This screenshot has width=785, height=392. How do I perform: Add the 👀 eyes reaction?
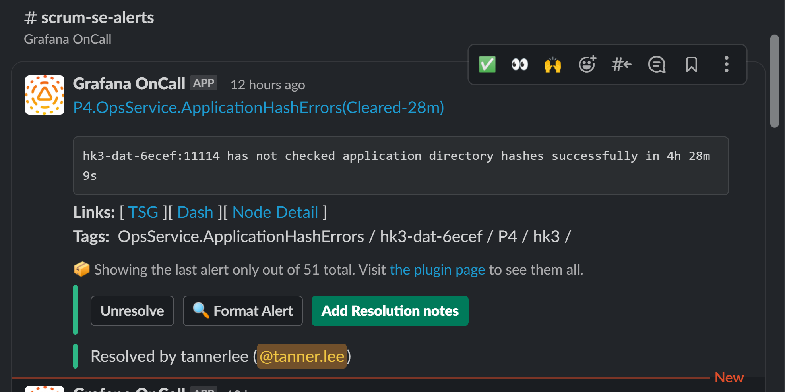tap(519, 64)
